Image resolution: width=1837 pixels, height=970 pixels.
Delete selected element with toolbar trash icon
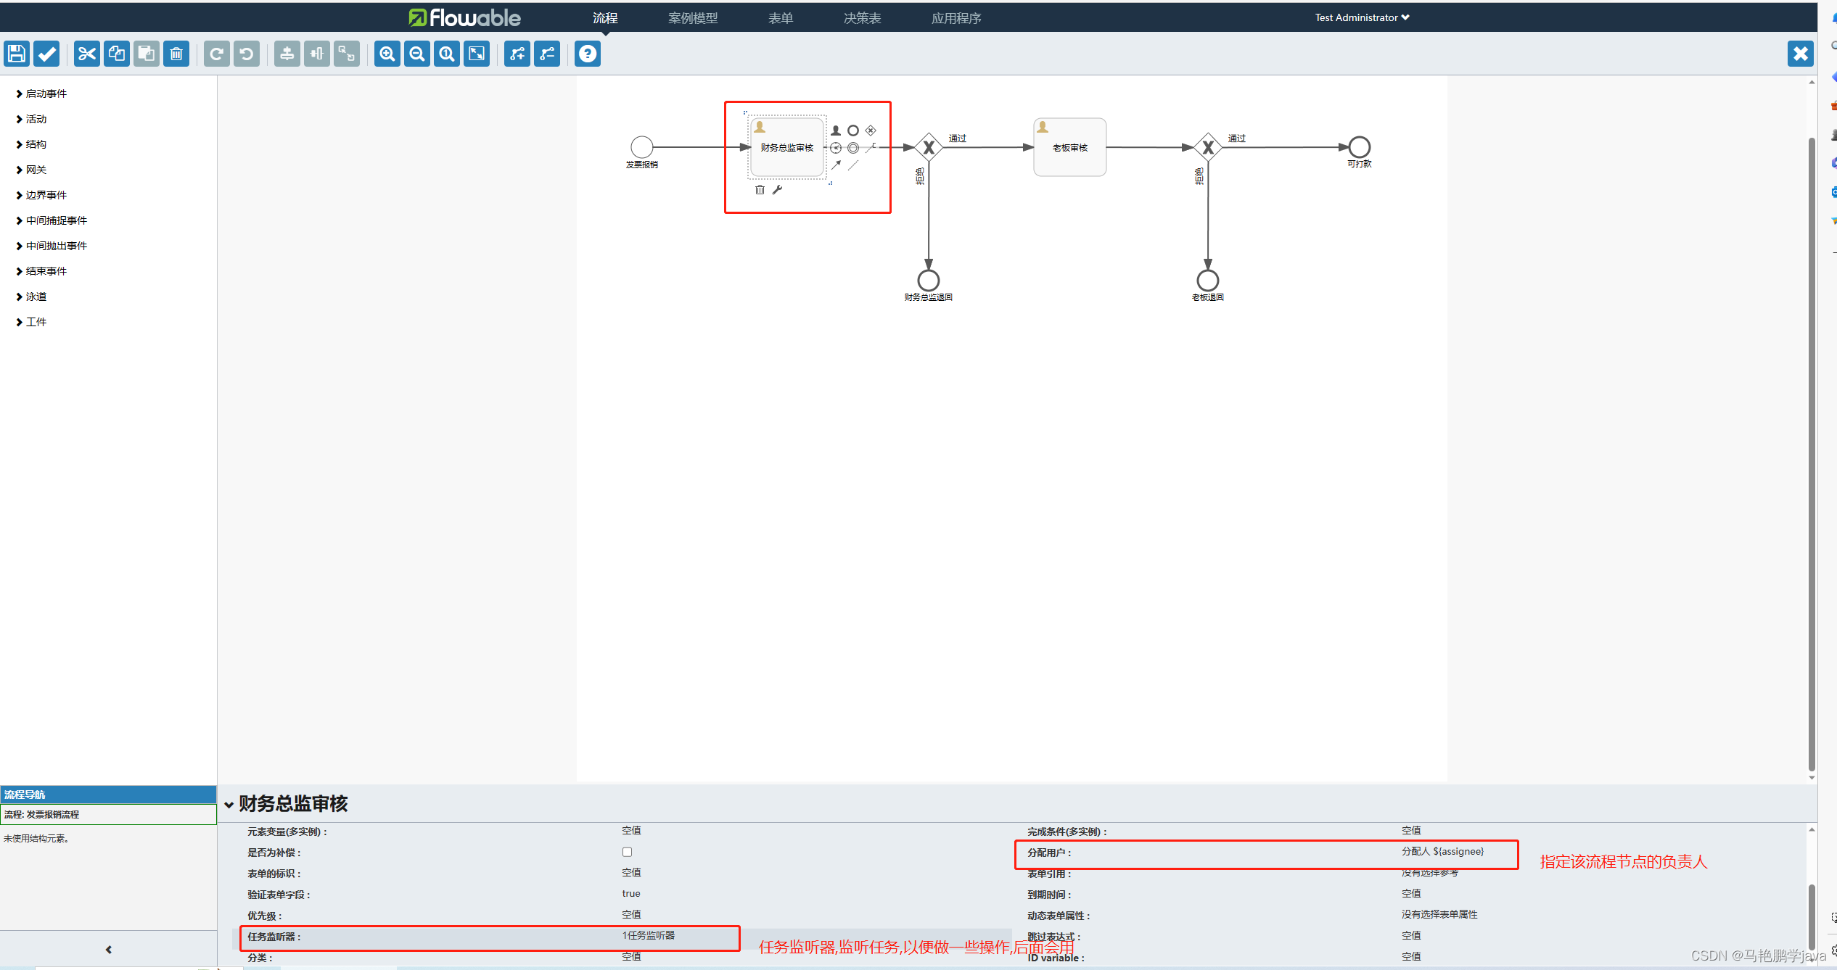pos(176,54)
